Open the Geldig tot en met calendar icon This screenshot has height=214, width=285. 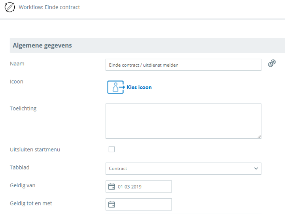click(x=112, y=204)
